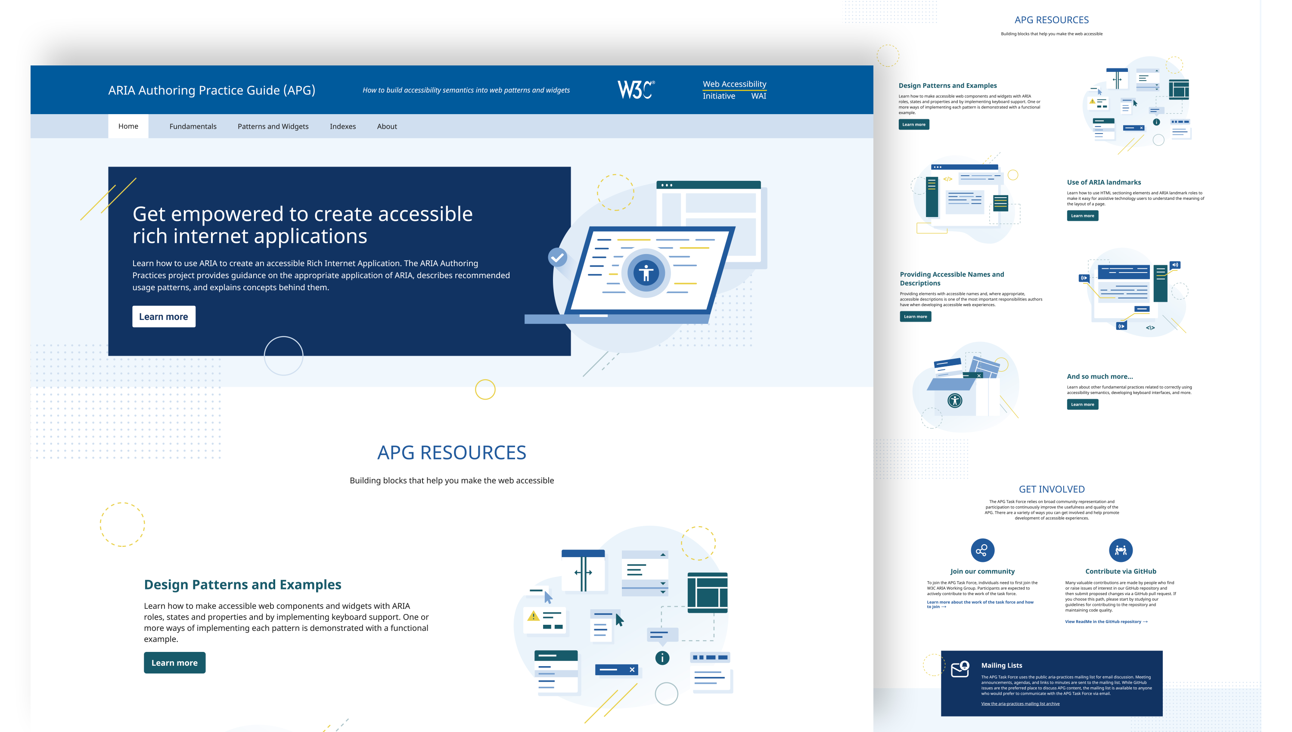Open the Fundamentals navigation menu item
This screenshot has width=1292, height=732.
click(193, 126)
